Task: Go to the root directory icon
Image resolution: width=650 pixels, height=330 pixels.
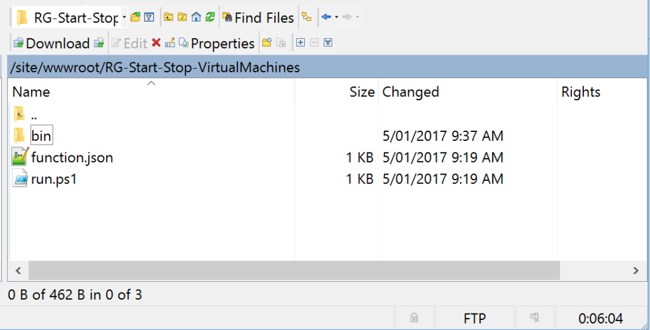Action: click(182, 18)
